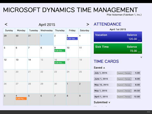Image resolution: width=152 pixels, height=114 pixels.
Task: Open the orange 8.00 Floating entry on May 4
Action: click(21, 99)
